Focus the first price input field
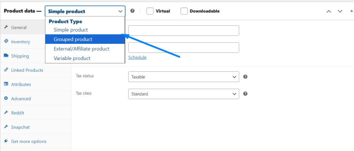The image size is (354, 151). tap(184, 31)
